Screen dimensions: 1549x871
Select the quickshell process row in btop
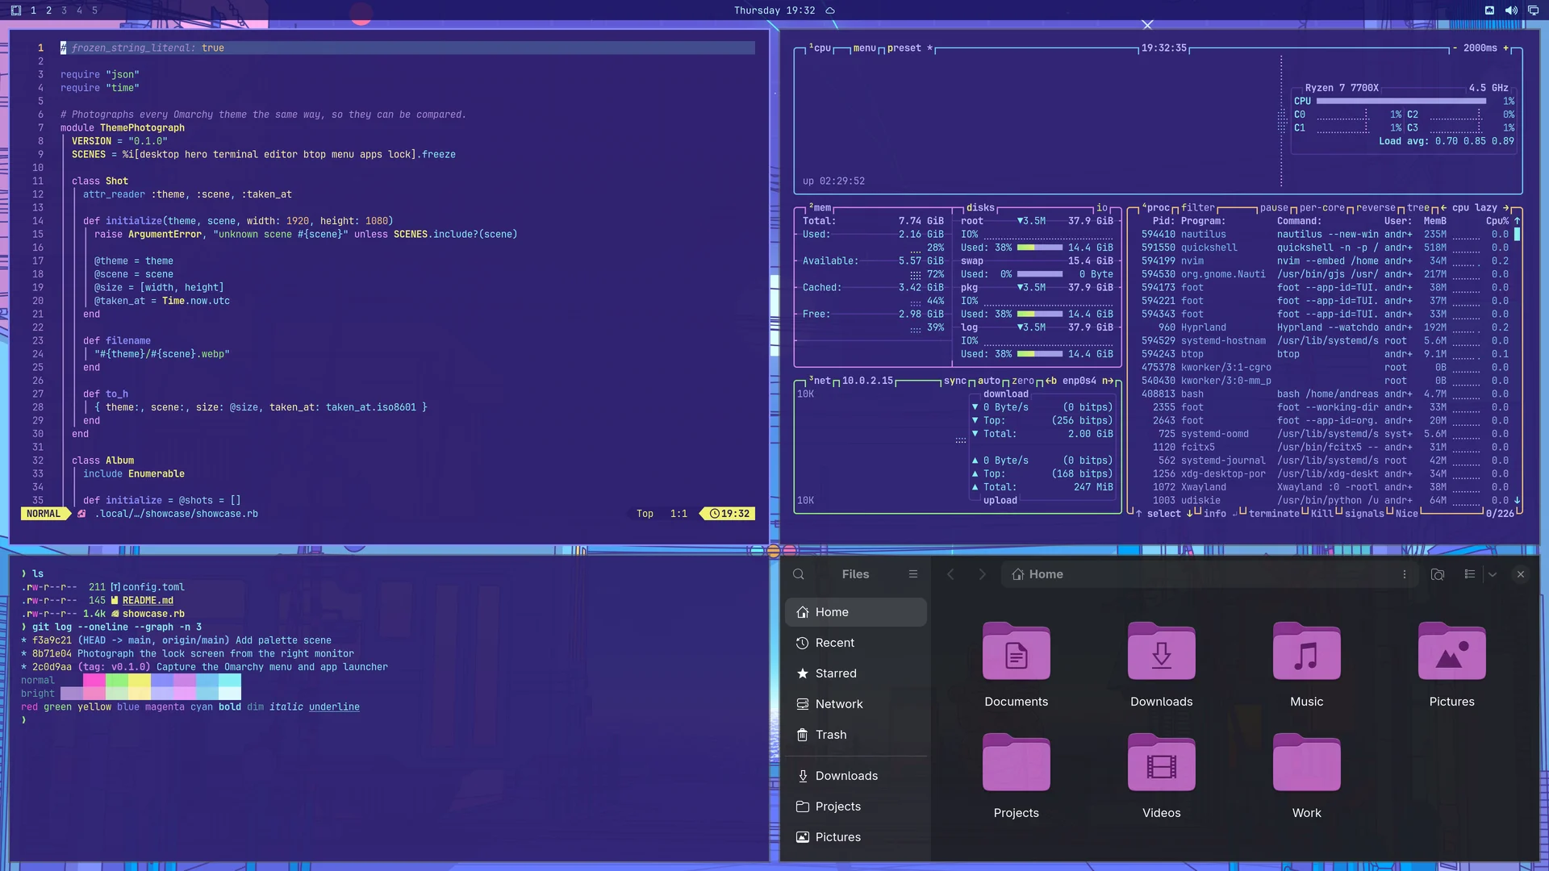tap(1324, 248)
